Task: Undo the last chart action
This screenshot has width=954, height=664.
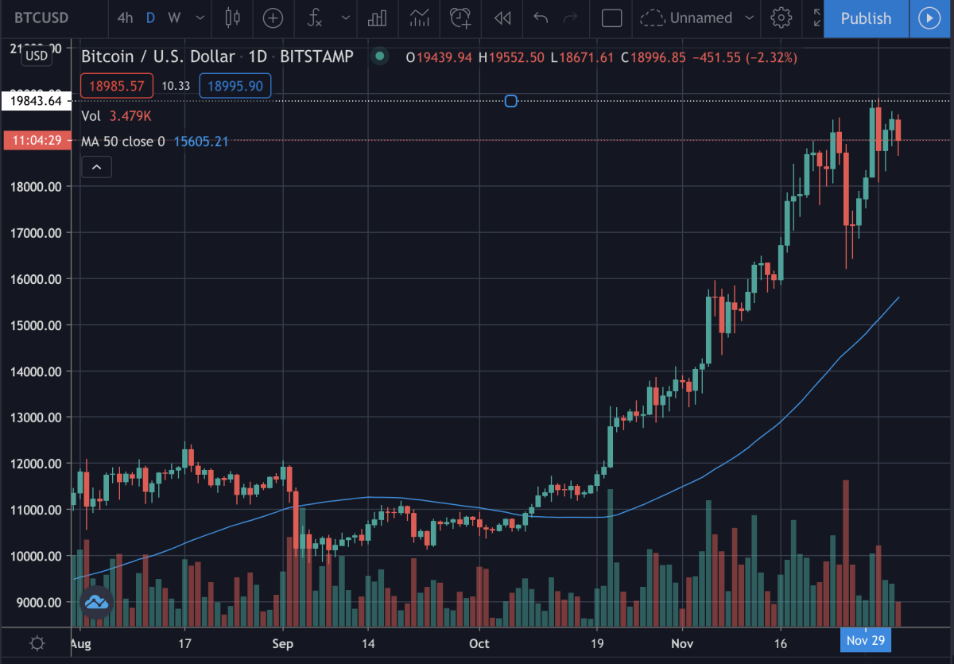Action: click(541, 17)
